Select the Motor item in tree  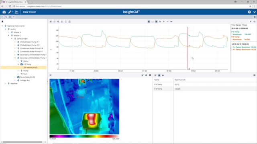pyautogui.click(x=26, y=61)
